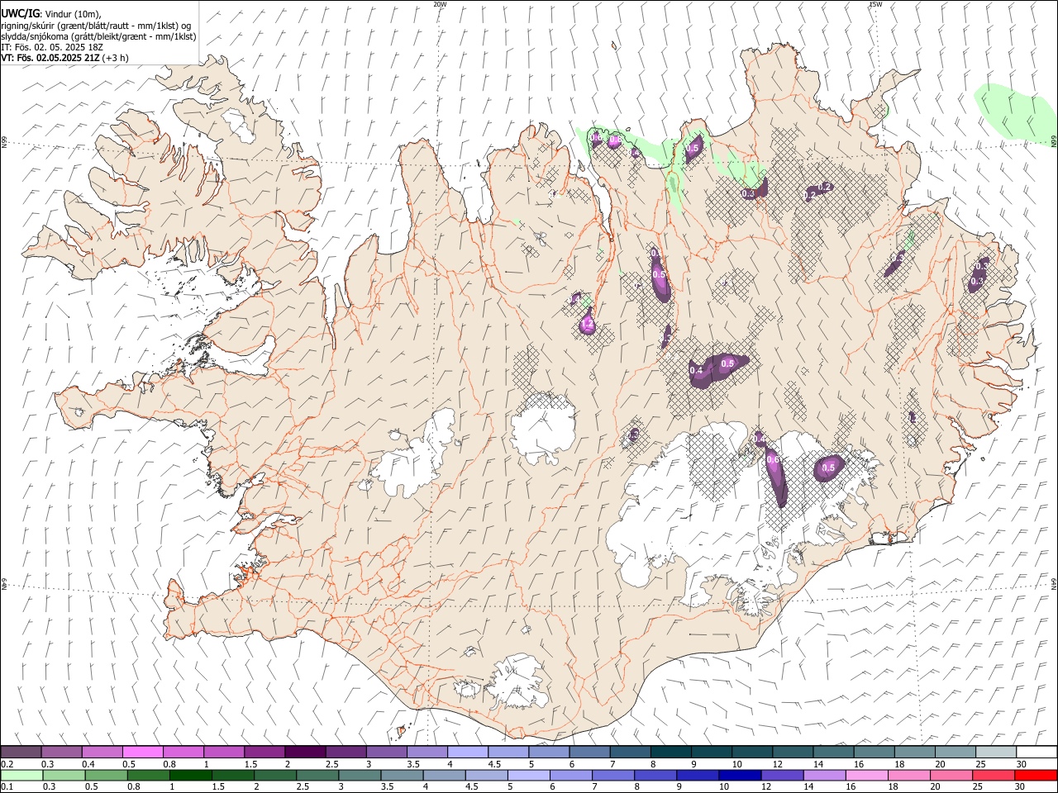Screen dimensions: 1058x793
Task: Click the white Mýrdalsjökull glacier near the south coast
Action: tap(518, 682)
